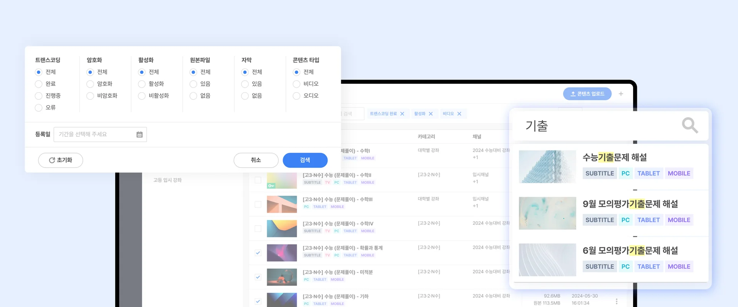Click the calendar icon in date field

(140, 134)
